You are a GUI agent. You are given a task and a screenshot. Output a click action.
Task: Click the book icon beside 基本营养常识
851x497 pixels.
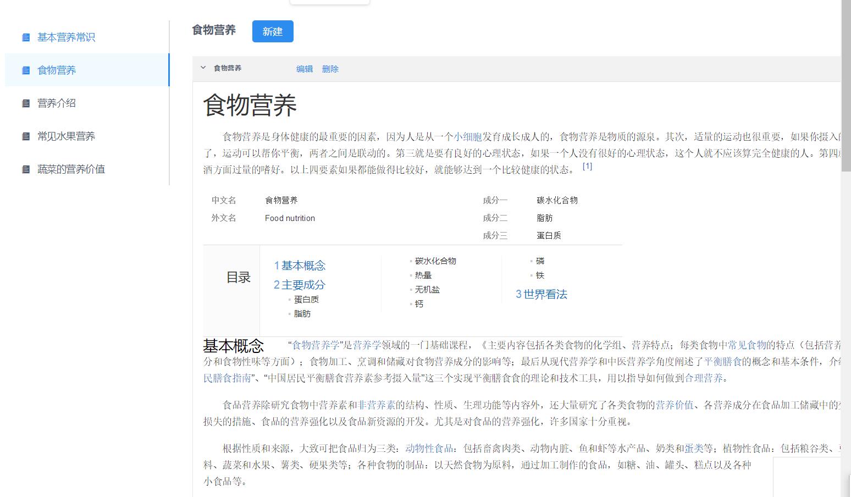(x=26, y=37)
